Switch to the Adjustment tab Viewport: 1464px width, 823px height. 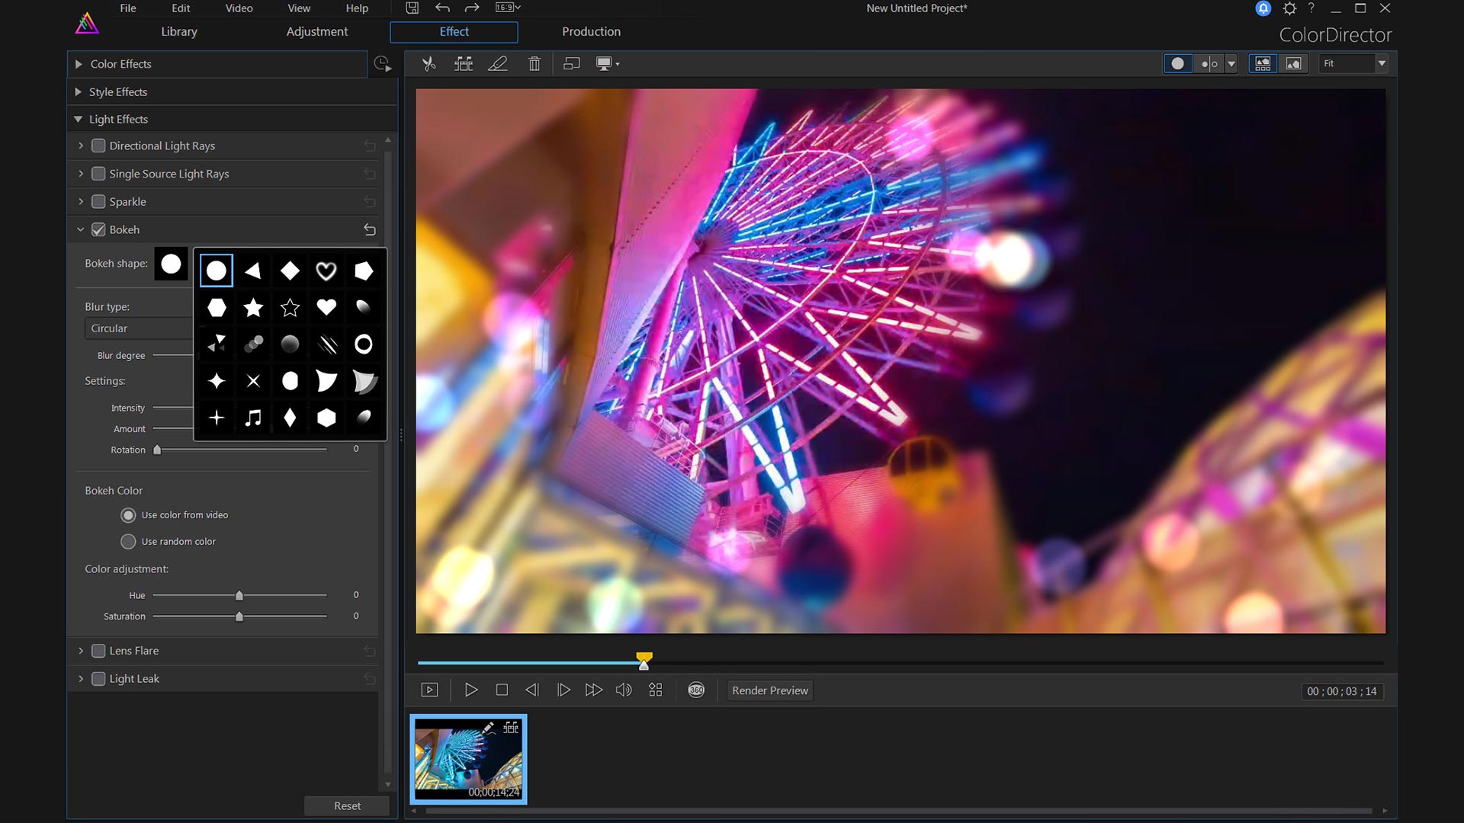316,31
